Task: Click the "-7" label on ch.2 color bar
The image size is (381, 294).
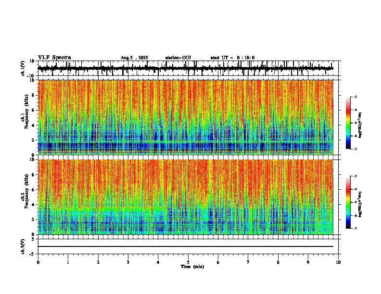Action: (x=355, y=228)
